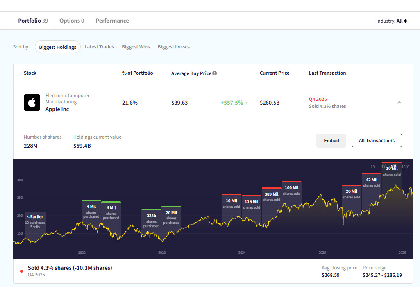Sort by Biggest Wins

click(136, 47)
